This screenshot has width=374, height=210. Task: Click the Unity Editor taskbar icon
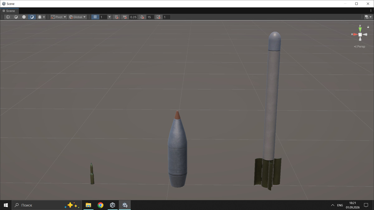pyautogui.click(x=125, y=205)
